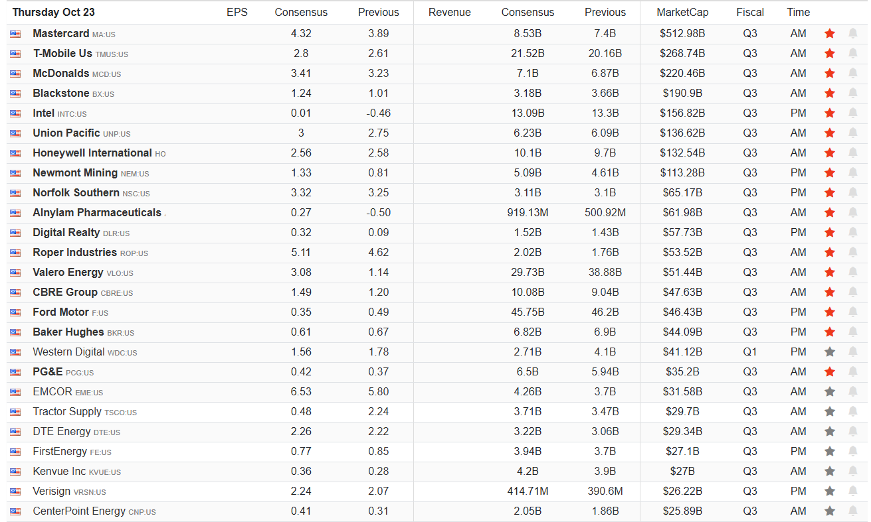Image resolution: width=871 pixels, height=522 pixels.
Task: Remove PG&E star from favorites
Action: click(x=829, y=371)
